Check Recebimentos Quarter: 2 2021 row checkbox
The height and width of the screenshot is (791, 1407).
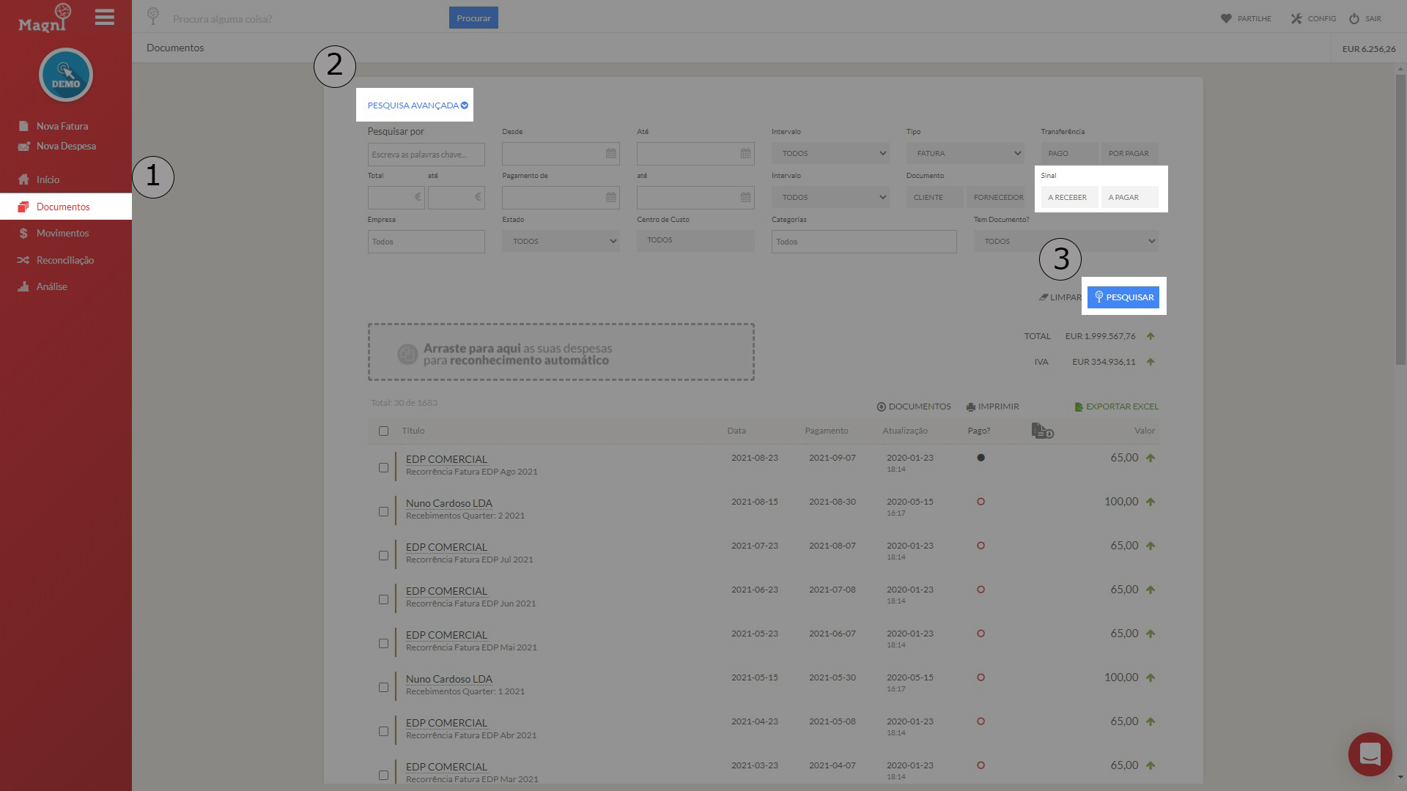(383, 512)
